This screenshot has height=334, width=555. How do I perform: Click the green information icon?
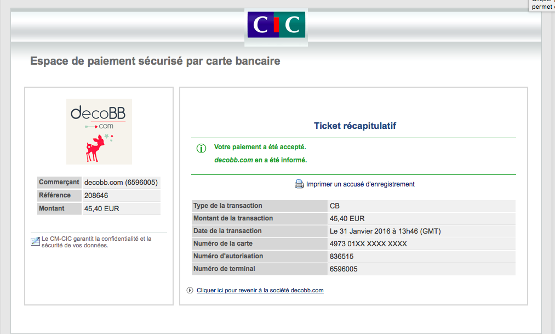pyautogui.click(x=201, y=149)
